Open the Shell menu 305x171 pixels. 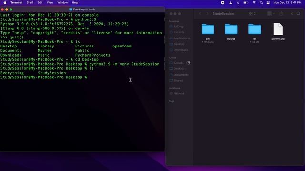30,3
